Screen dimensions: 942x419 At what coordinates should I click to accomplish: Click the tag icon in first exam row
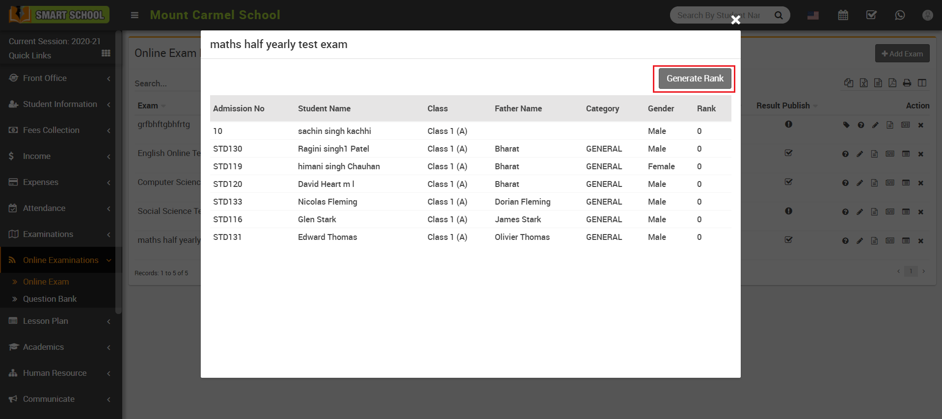[x=846, y=125]
